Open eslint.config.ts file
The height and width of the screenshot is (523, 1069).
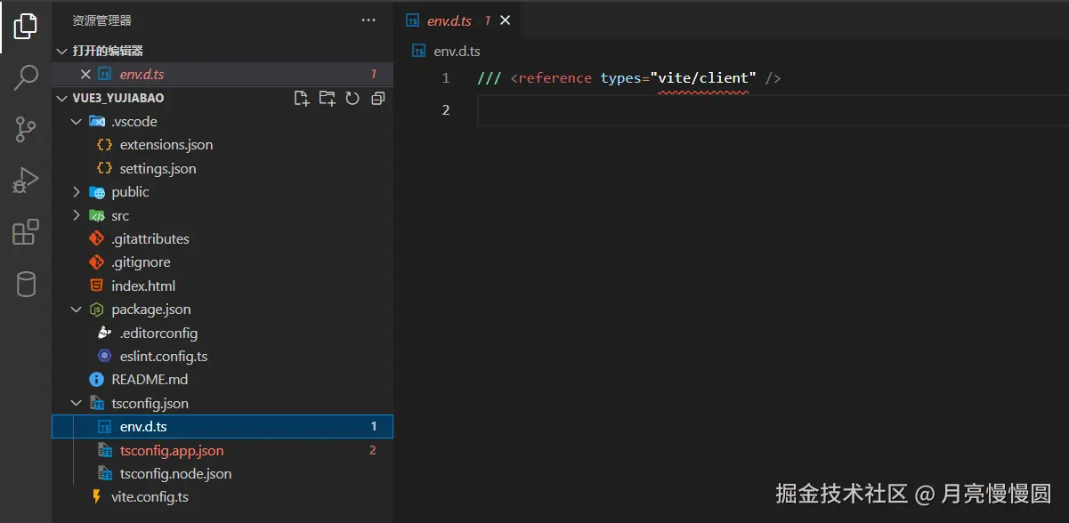pyautogui.click(x=164, y=357)
